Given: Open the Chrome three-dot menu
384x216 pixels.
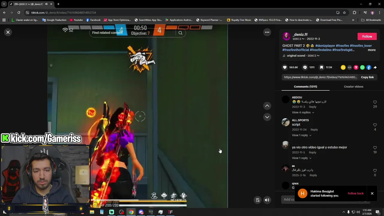Looking at the screenshot, I should pyautogui.click(x=379, y=13).
